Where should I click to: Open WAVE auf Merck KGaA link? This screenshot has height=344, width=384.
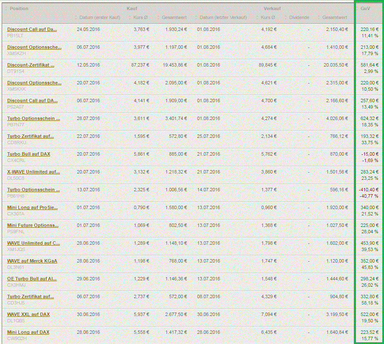click(32, 261)
